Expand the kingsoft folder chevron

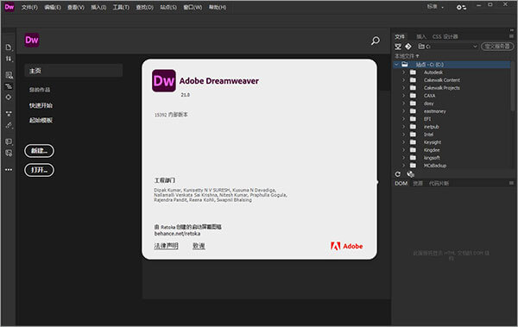tap(403, 158)
